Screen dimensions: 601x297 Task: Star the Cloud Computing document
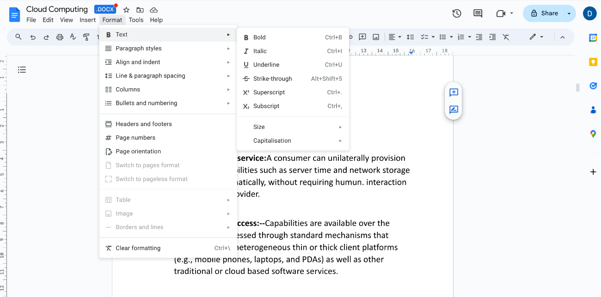pos(126,9)
